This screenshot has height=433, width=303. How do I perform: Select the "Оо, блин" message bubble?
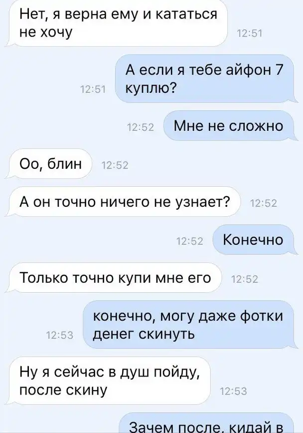tap(50, 164)
